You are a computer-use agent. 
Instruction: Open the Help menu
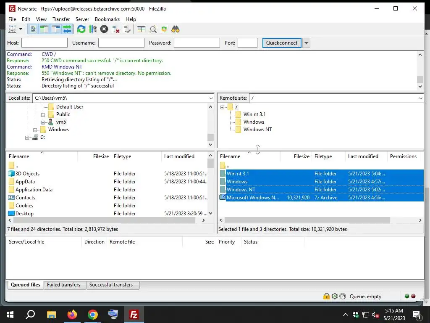tap(131, 19)
